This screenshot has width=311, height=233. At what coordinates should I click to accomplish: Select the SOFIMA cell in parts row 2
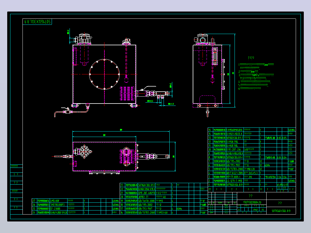pos(292,181)
